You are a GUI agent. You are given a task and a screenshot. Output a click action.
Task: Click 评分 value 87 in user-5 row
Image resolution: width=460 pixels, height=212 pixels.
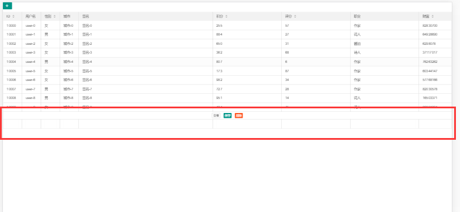287,71
